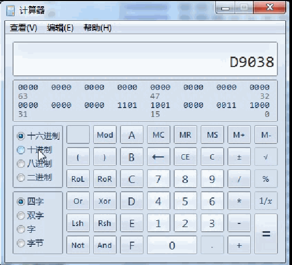Image resolution: width=292 pixels, height=265 pixels.
Task: Clear memory with MC button
Action: pyautogui.click(x=159, y=135)
